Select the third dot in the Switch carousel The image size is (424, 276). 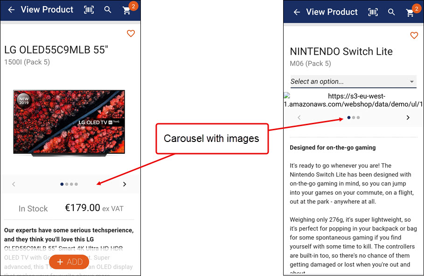point(358,117)
